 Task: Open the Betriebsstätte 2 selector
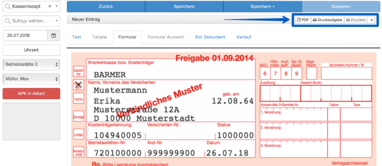[x=31, y=65]
